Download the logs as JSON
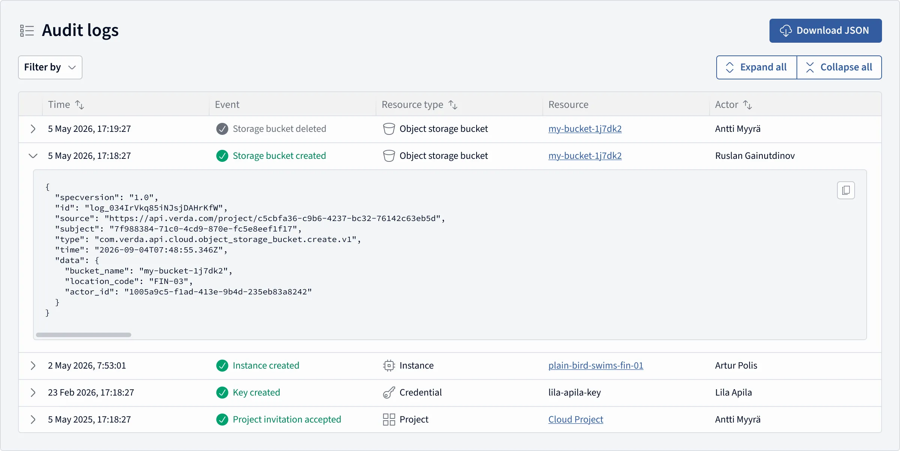Image resolution: width=900 pixels, height=451 pixels. [x=825, y=31]
